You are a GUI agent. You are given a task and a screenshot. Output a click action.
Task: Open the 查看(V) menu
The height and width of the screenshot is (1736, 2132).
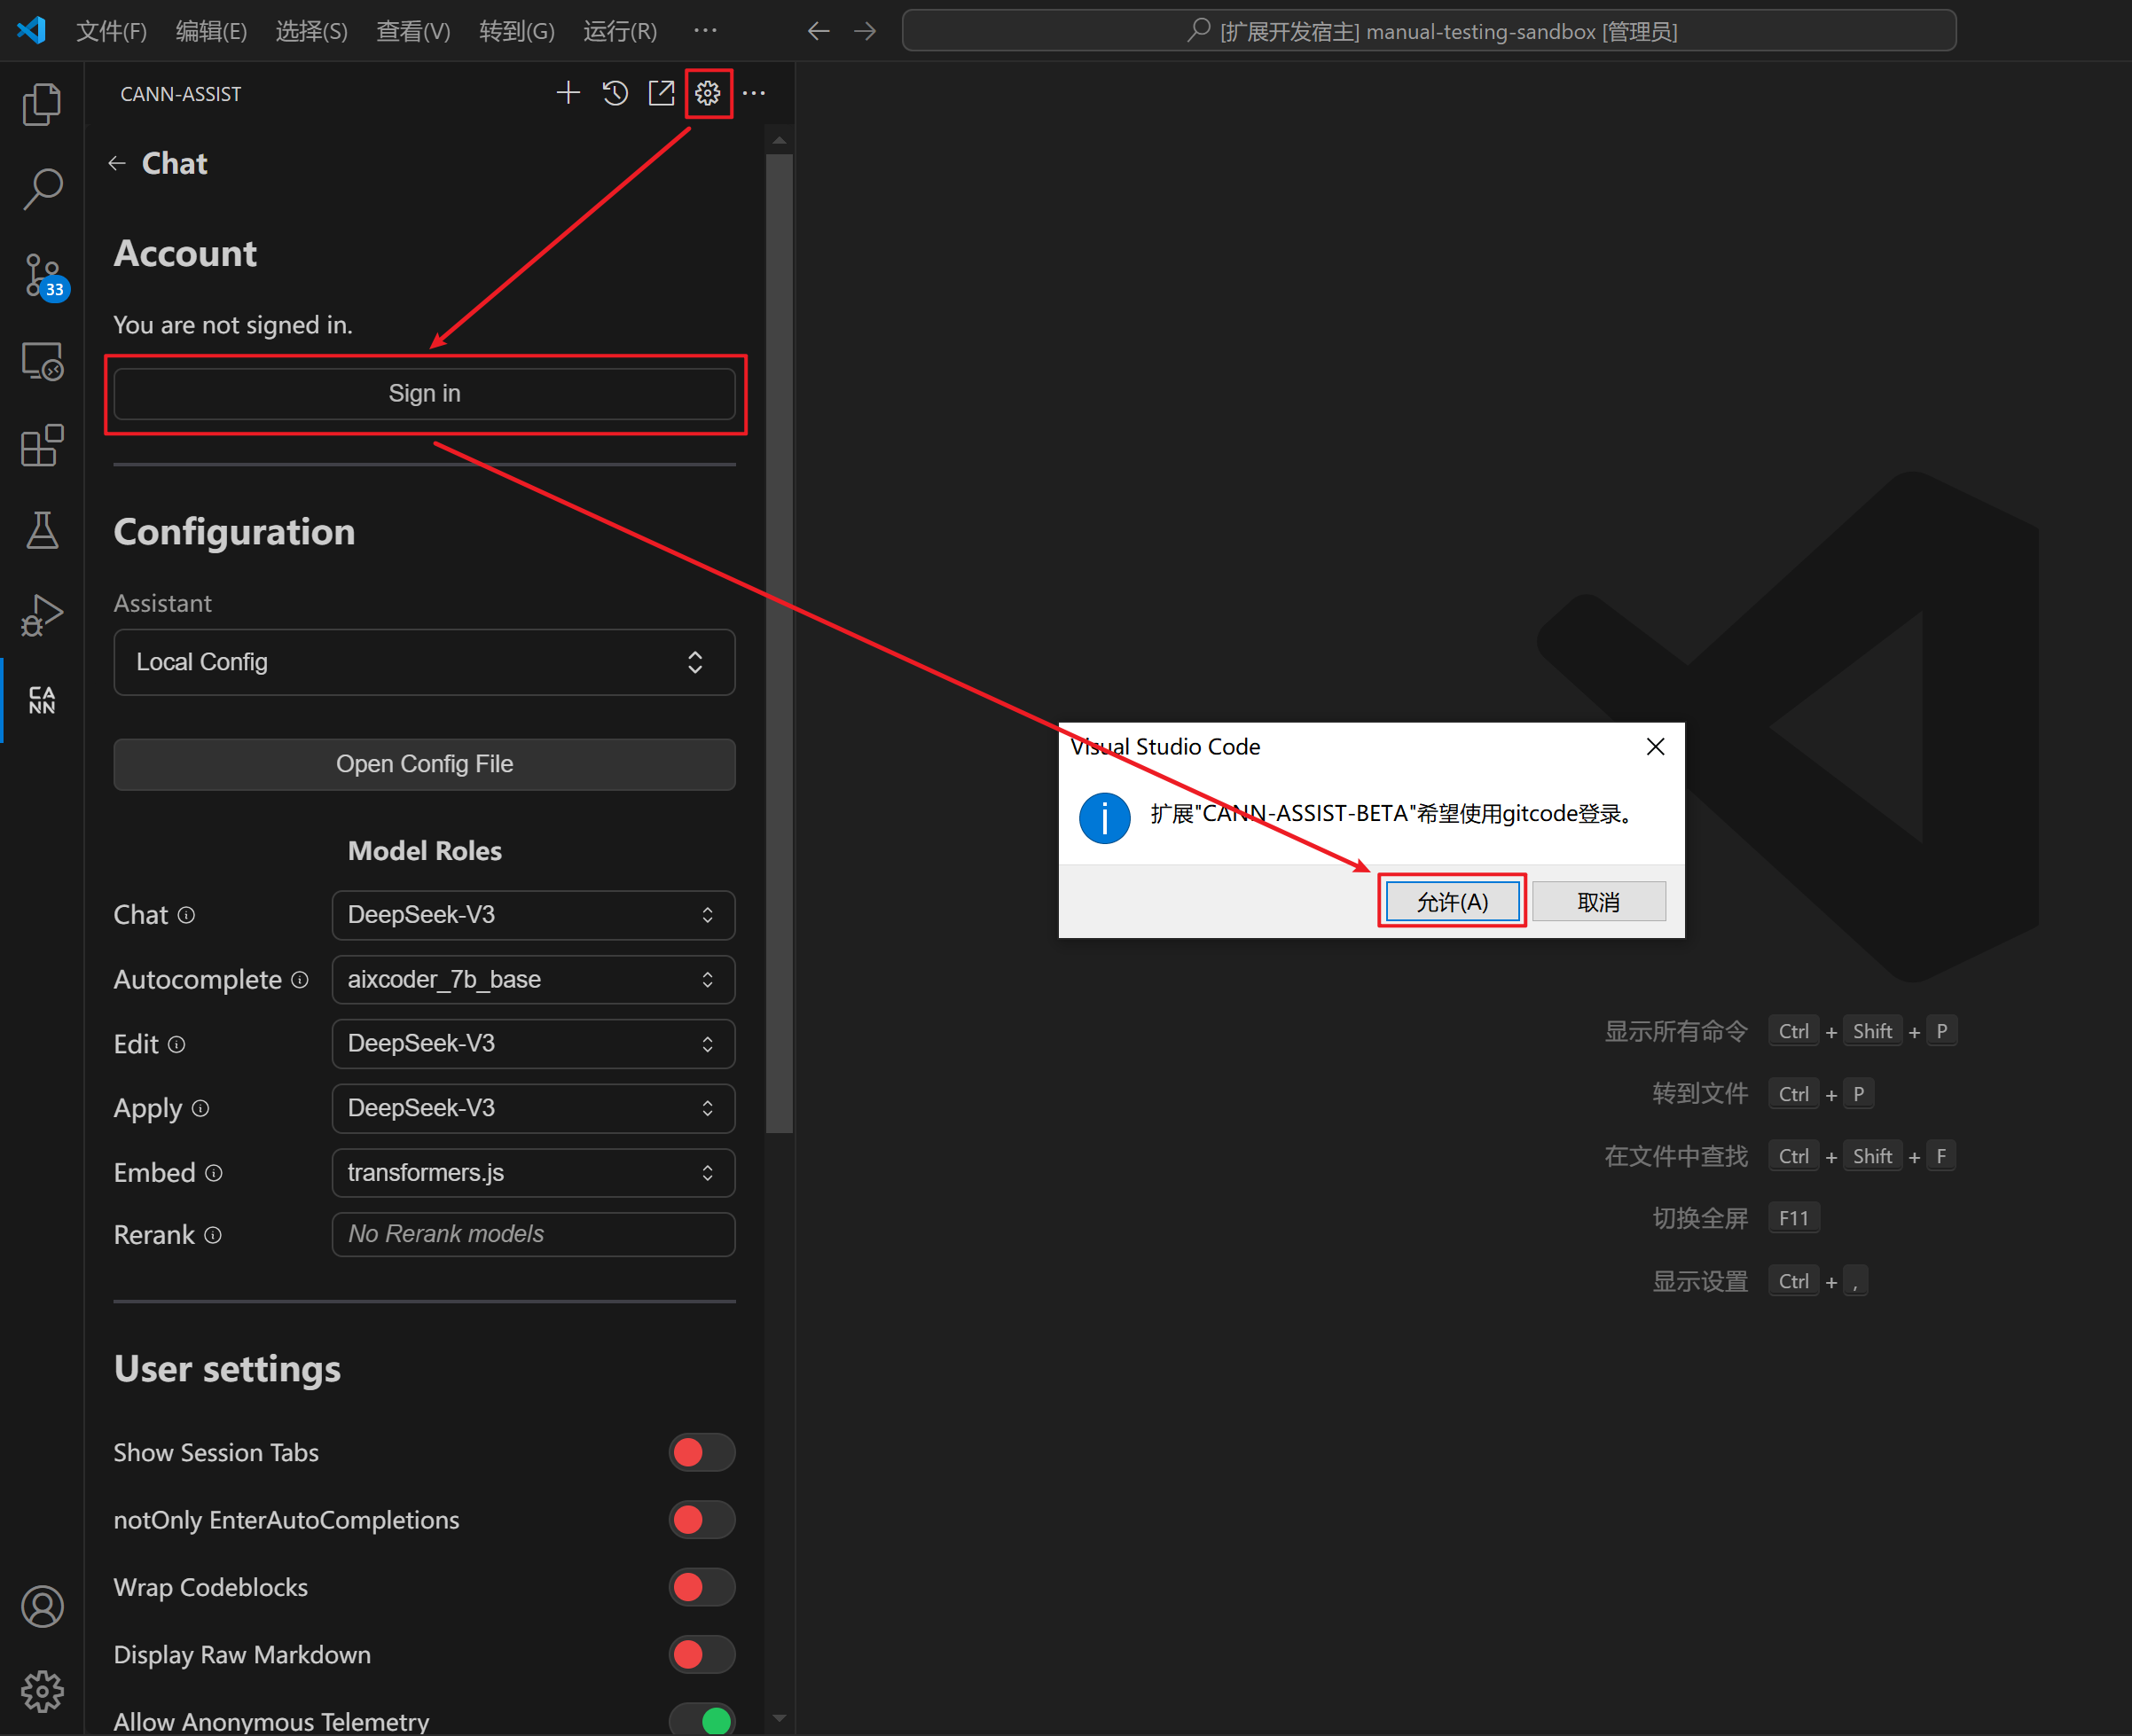click(412, 31)
